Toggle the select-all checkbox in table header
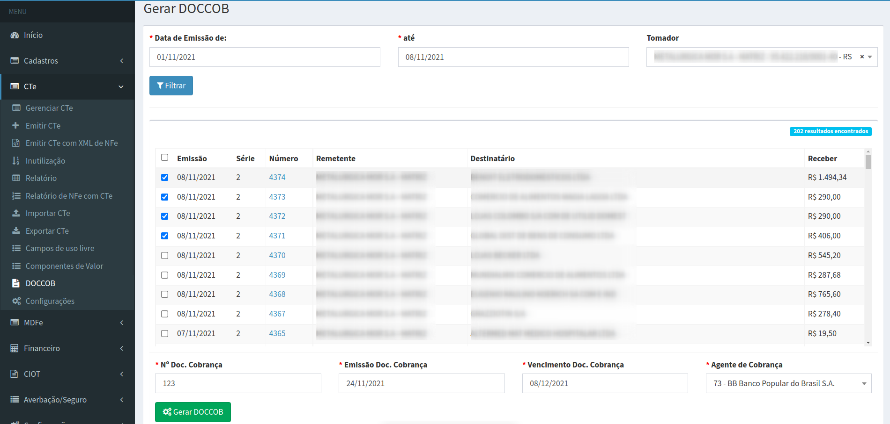The height and width of the screenshot is (424, 890). click(164, 158)
